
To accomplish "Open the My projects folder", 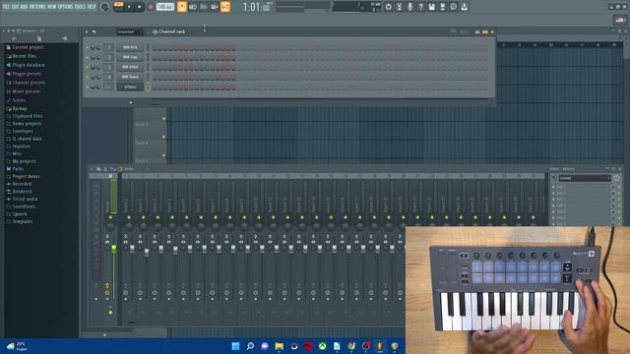I will 21,161.
